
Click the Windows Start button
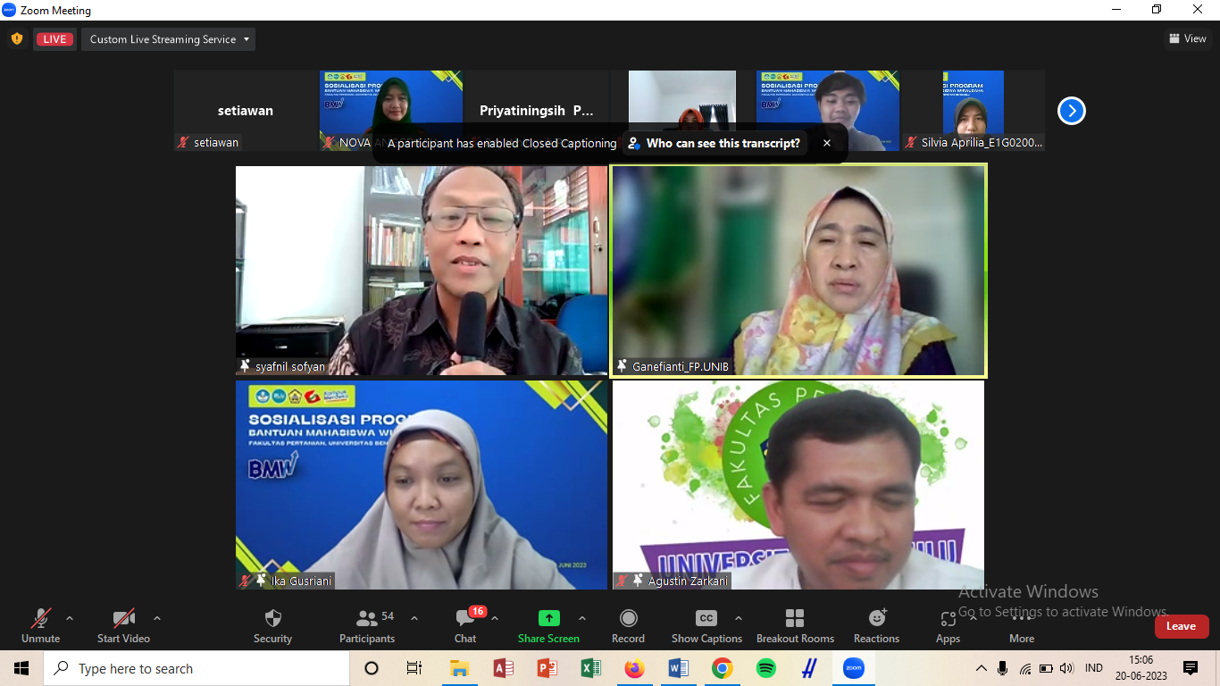pyautogui.click(x=21, y=668)
